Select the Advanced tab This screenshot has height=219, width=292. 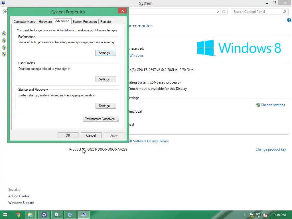tap(62, 21)
